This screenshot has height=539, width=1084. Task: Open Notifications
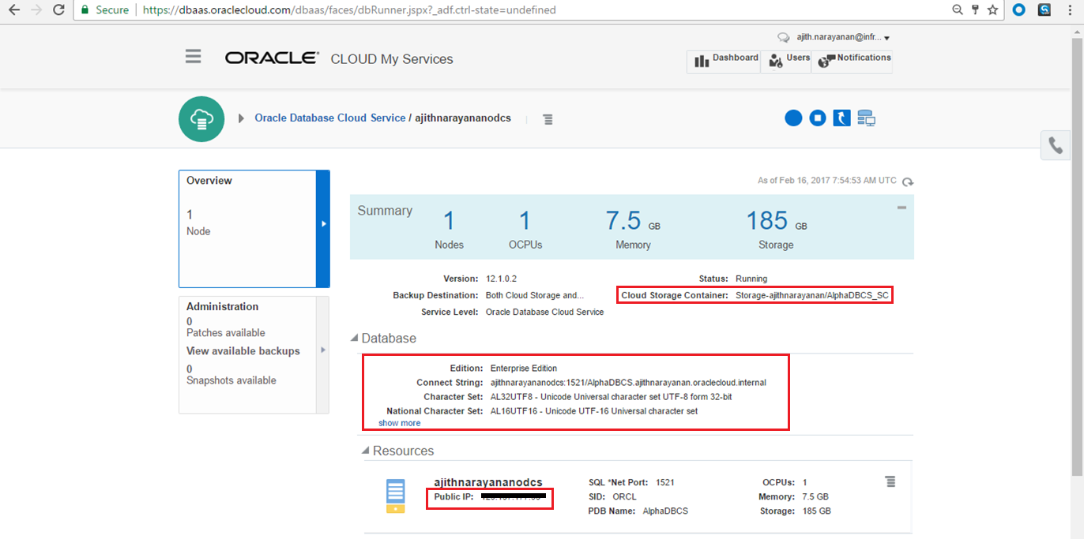853,61
